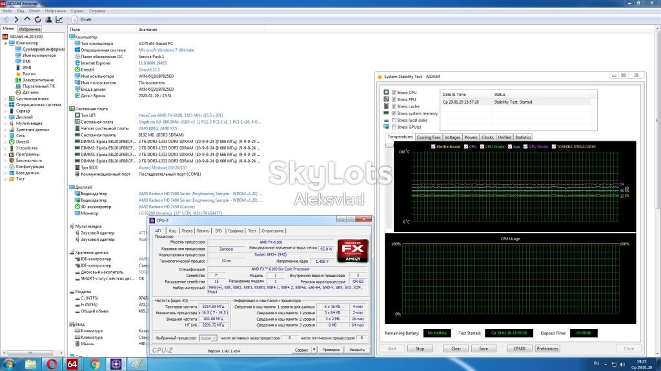
Task: Click the Up arrow in AIDA64 toolbar
Action: coord(27,19)
